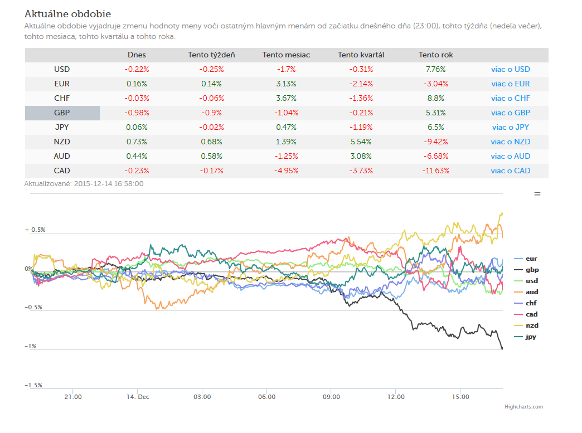The image size is (582, 433).
Task: Select the highlighted GBP row cell
Action: point(62,113)
